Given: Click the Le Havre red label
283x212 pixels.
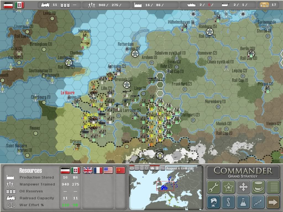Looking at the screenshot, I should (x=67, y=93).
